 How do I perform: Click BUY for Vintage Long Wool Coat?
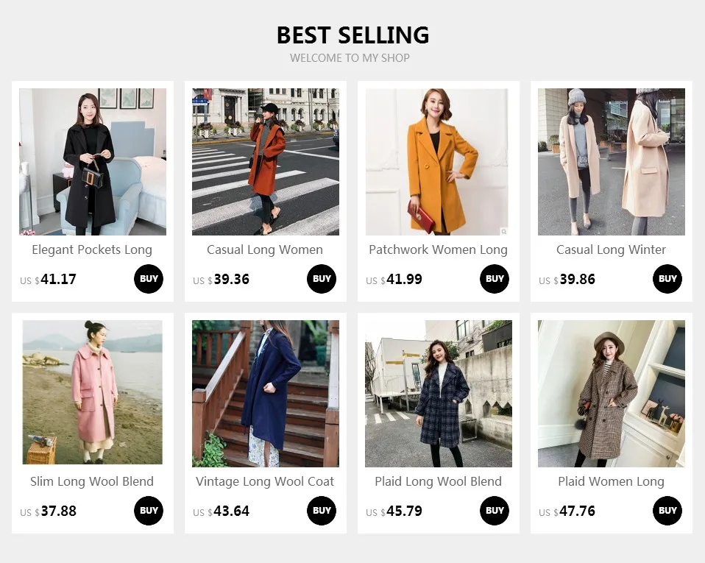pos(322,511)
